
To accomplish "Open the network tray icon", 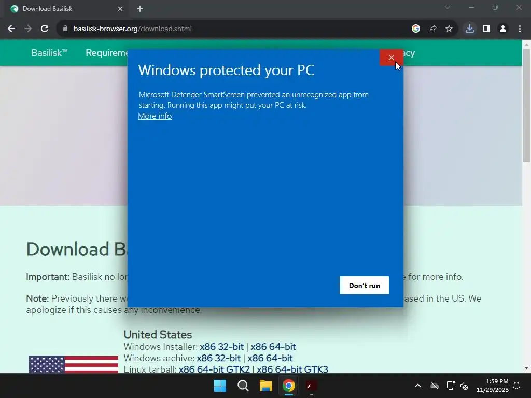I will (x=451, y=386).
